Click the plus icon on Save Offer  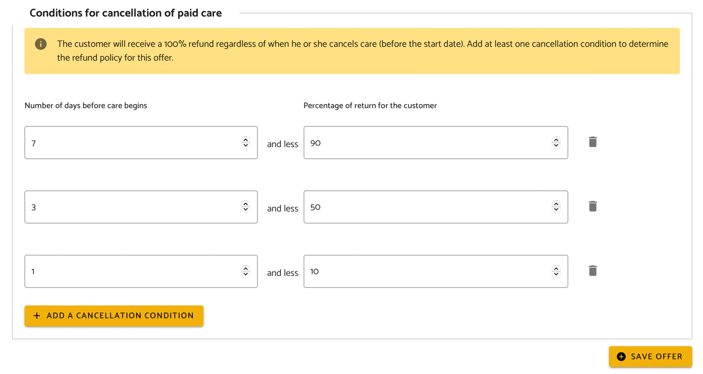pos(621,356)
